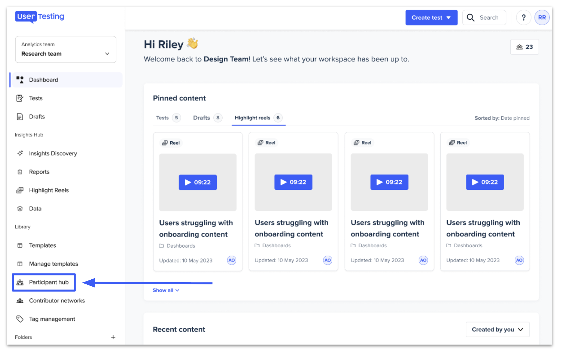Click into the Search field
The image size is (561, 353).
484,18
